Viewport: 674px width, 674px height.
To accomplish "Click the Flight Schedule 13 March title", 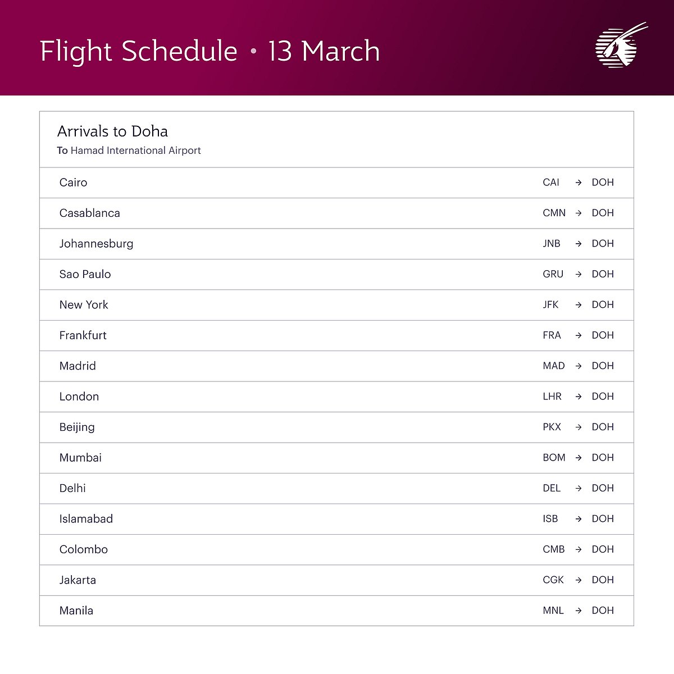I will pyautogui.click(x=210, y=51).
